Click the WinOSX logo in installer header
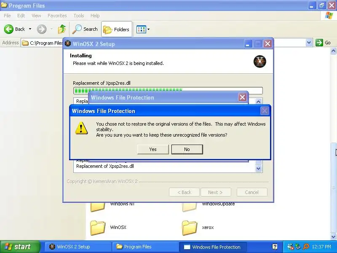 tap(260, 62)
